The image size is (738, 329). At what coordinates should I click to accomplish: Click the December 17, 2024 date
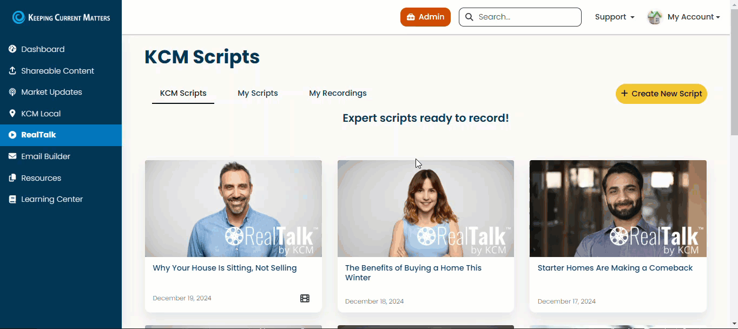[x=566, y=301]
